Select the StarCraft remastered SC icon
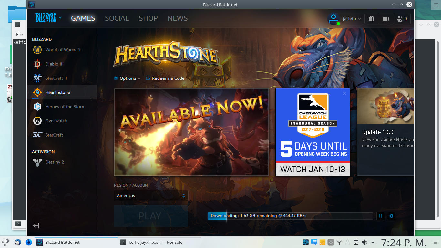The width and height of the screenshot is (441, 248). point(37,135)
